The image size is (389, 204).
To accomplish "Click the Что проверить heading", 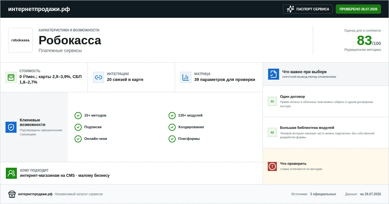I will (293, 164).
